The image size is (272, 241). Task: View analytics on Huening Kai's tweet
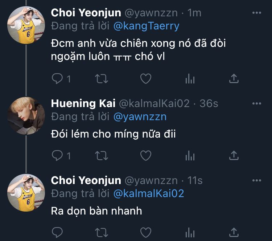(x=190, y=156)
